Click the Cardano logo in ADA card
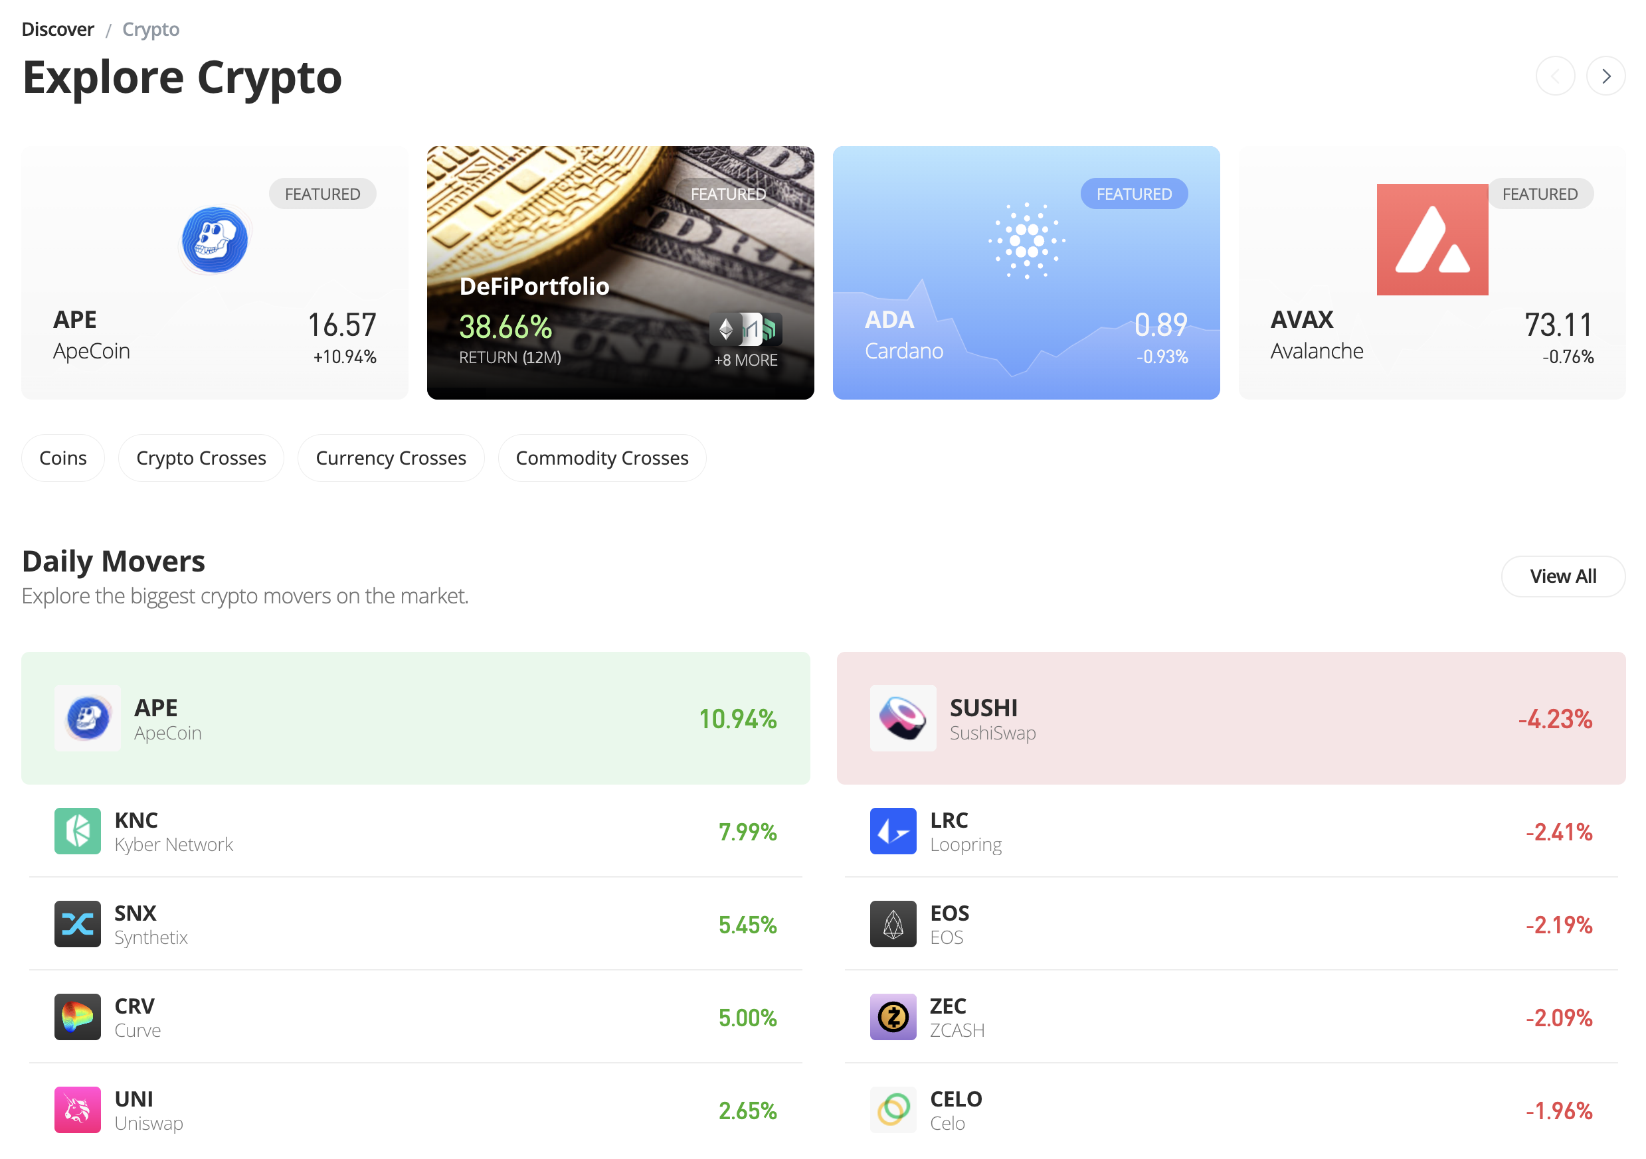The image size is (1646, 1159). pyautogui.click(x=1027, y=241)
